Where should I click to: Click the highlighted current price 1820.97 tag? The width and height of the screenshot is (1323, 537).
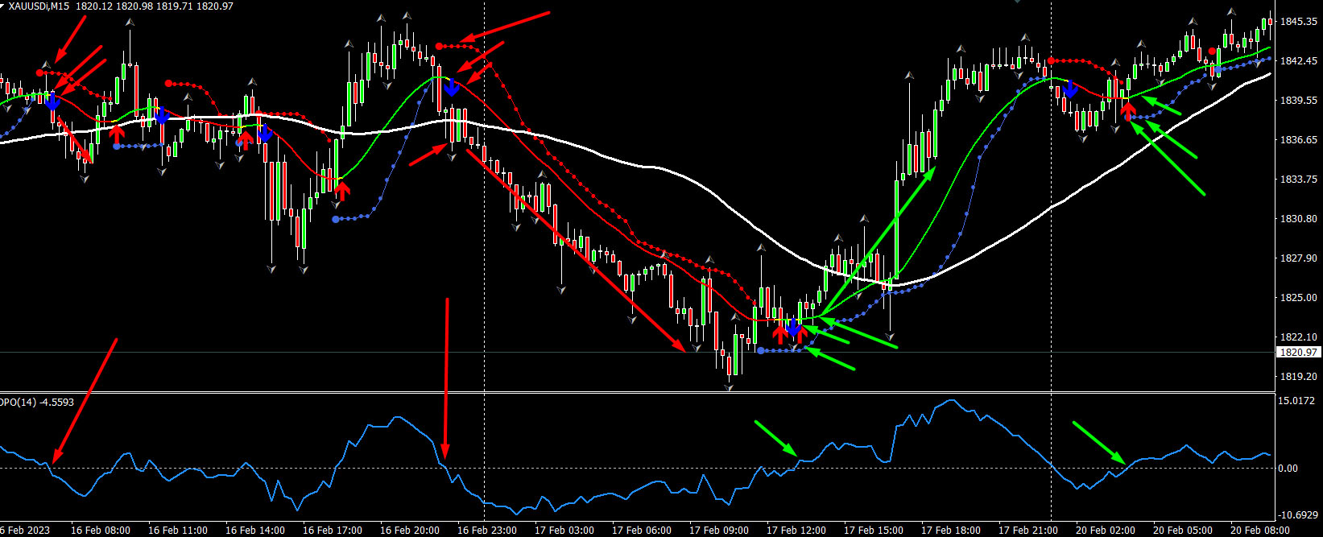[1297, 352]
